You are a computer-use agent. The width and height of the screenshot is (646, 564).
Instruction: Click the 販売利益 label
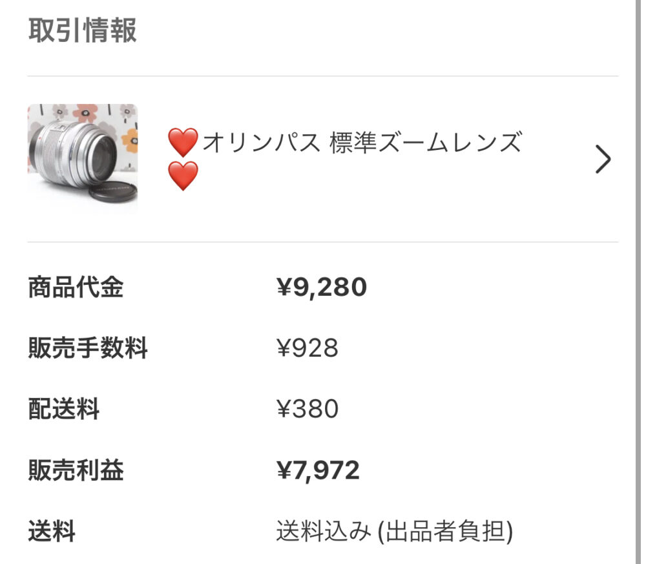tap(76, 471)
